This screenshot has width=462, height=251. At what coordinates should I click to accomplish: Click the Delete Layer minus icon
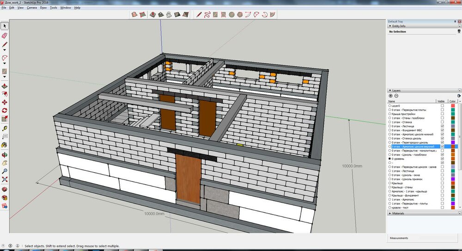point(396,96)
